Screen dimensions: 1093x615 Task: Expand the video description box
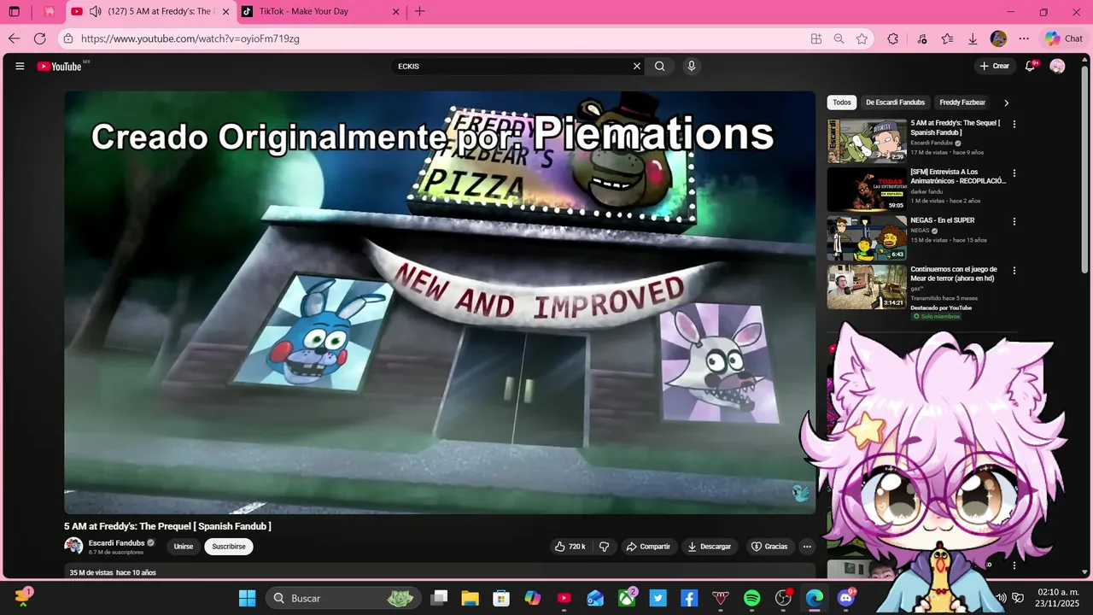440,571
